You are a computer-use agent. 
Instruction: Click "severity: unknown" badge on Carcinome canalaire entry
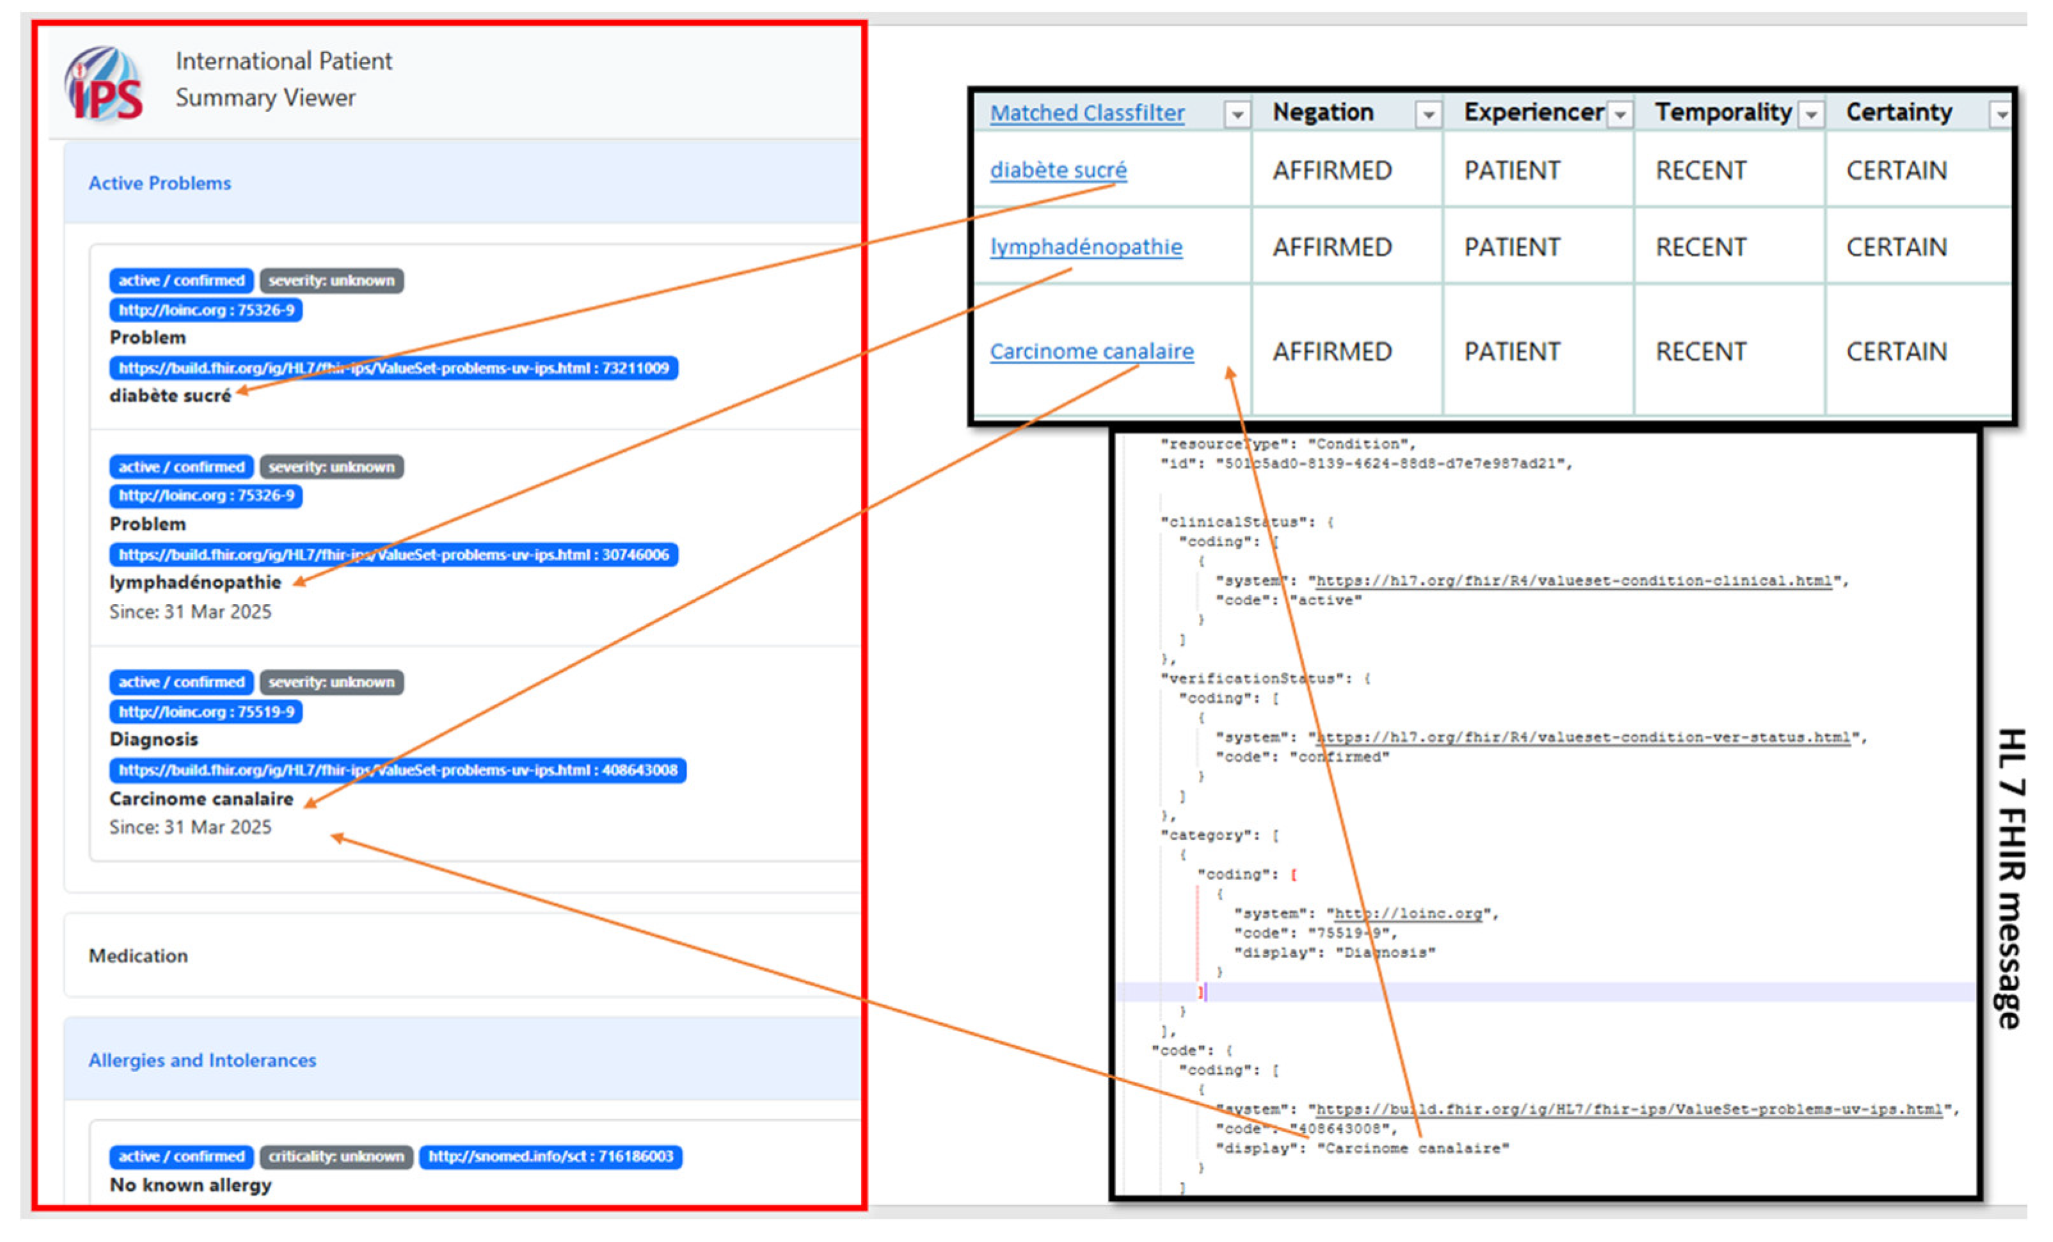pyautogui.click(x=331, y=682)
